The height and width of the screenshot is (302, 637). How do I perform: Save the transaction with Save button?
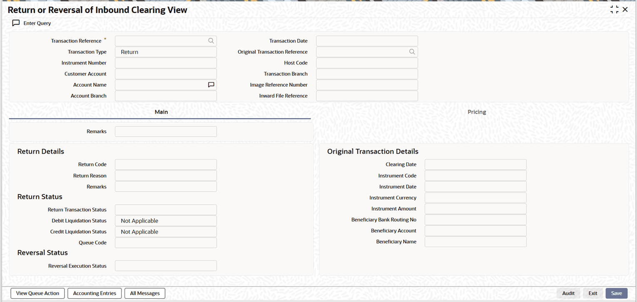tap(617, 293)
